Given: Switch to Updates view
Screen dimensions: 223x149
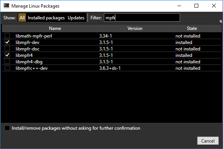Looking at the screenshot, I should point(76,18).
